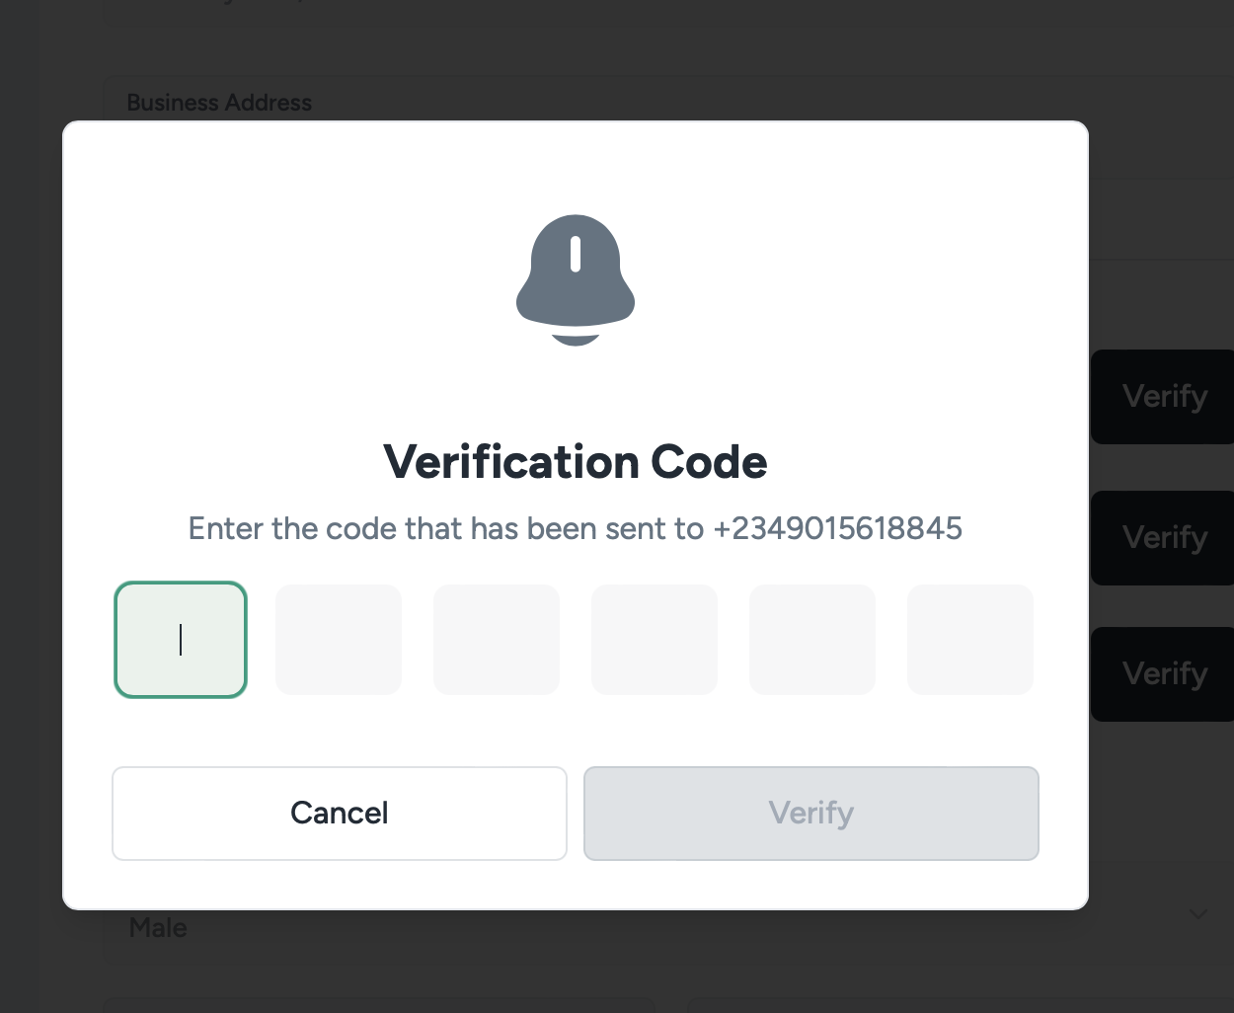Click the topmost background Verify button

coord(1164,397)
